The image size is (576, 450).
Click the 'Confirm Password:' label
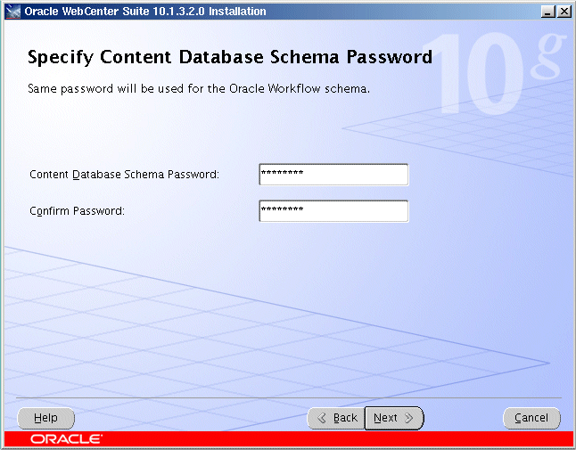pos(78,211)
